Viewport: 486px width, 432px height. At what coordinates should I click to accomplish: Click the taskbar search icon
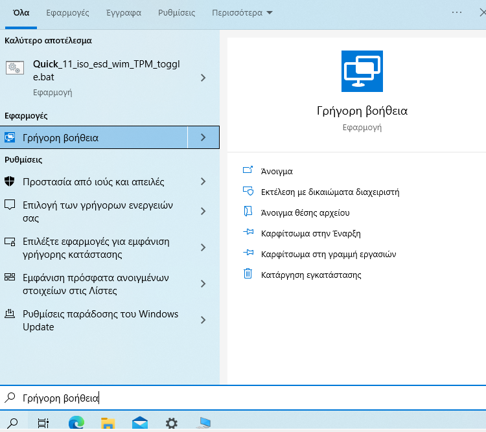point(12,423)
